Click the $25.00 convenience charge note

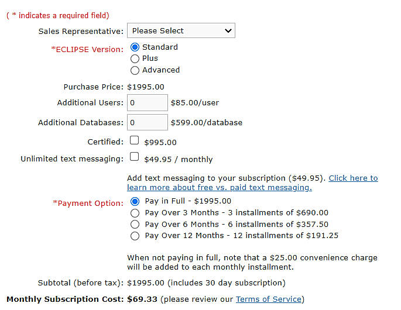click(x=252, y=263)
